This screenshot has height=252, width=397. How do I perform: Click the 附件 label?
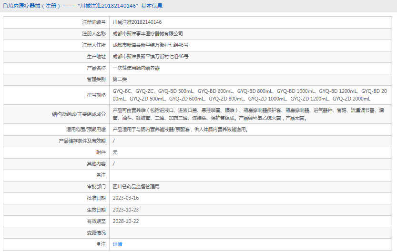point(101,152)
